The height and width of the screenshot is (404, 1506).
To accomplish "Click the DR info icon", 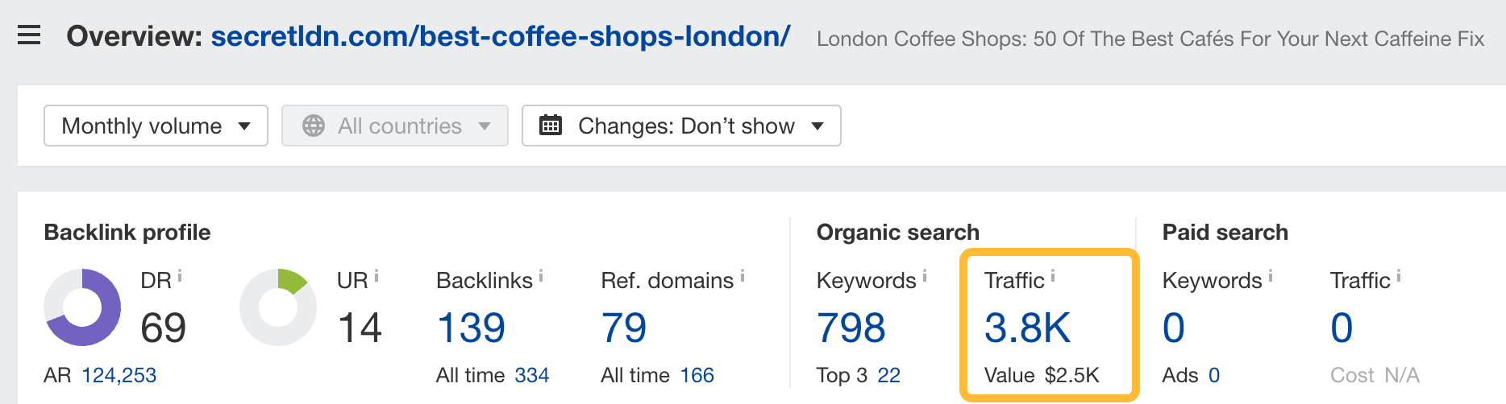I will 180,276.
